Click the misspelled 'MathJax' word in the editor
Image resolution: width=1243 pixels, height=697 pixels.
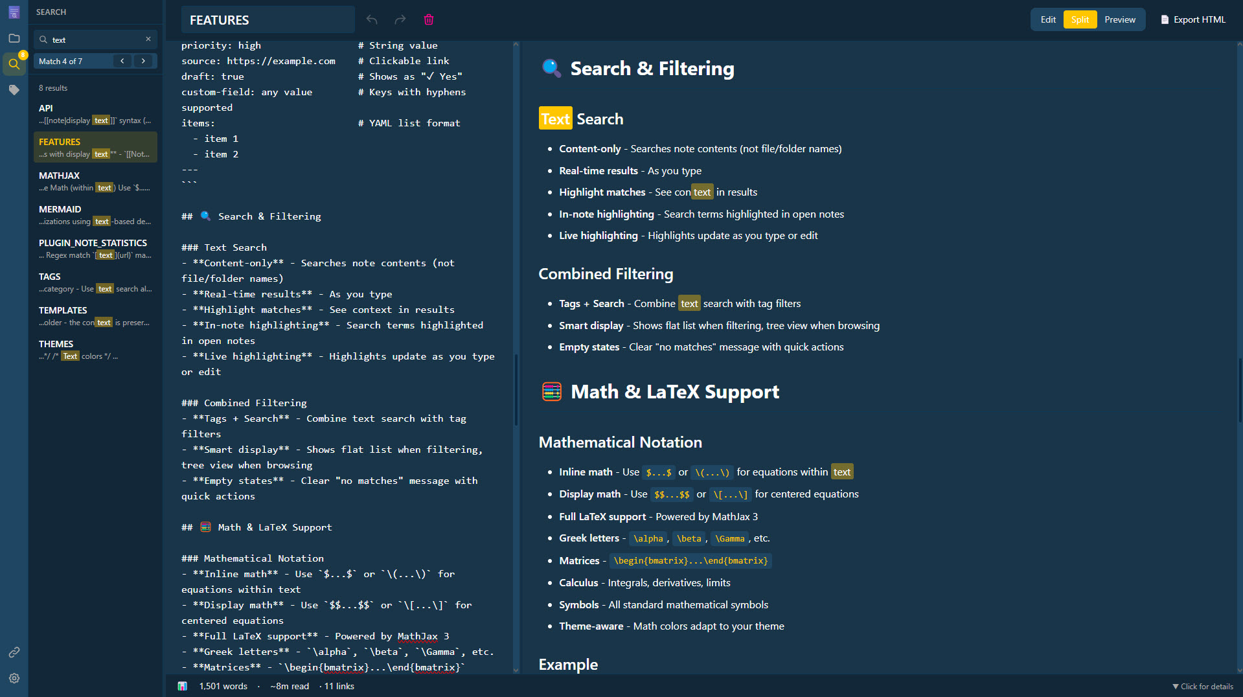[418, 636]
